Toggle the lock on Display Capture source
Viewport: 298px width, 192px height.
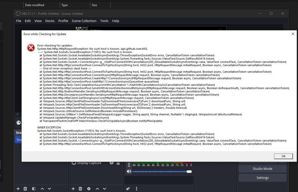click(x=118, y=163)
